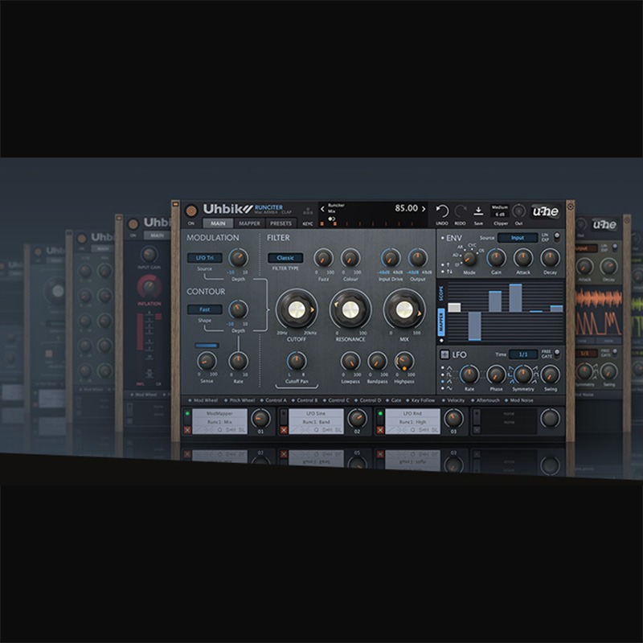Click the Modulation Depth knob
643x643 pixels.
click(238, 258)
